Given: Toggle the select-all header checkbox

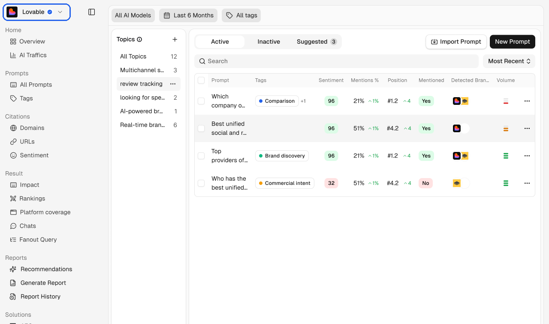Looking at the screenshot, I should pos(201,80).
